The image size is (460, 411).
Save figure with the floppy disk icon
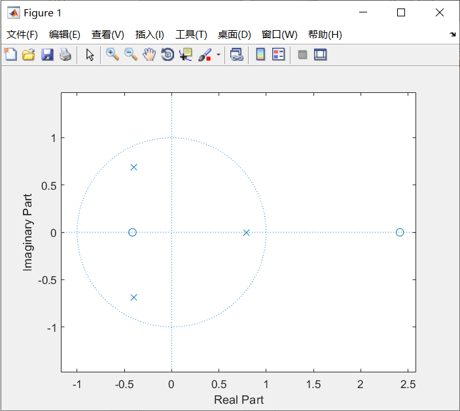[47, 54]
